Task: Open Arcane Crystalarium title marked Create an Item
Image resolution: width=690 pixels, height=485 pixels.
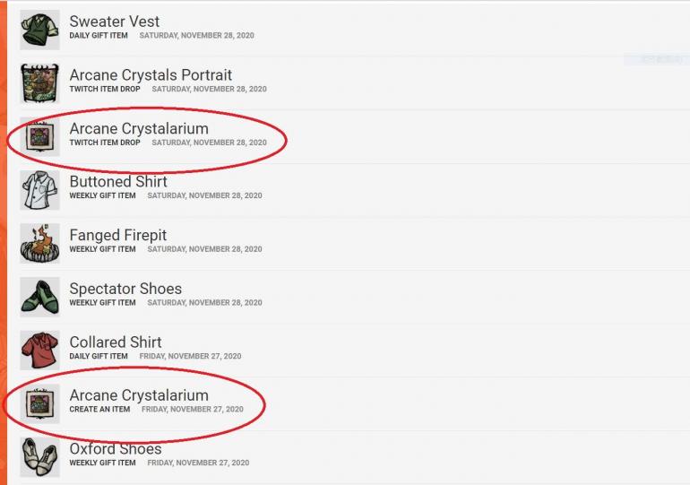Action: coord(139,395)
